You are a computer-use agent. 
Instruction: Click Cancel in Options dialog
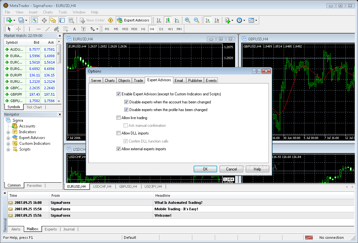pyautogui.click(x=232, y=169)
